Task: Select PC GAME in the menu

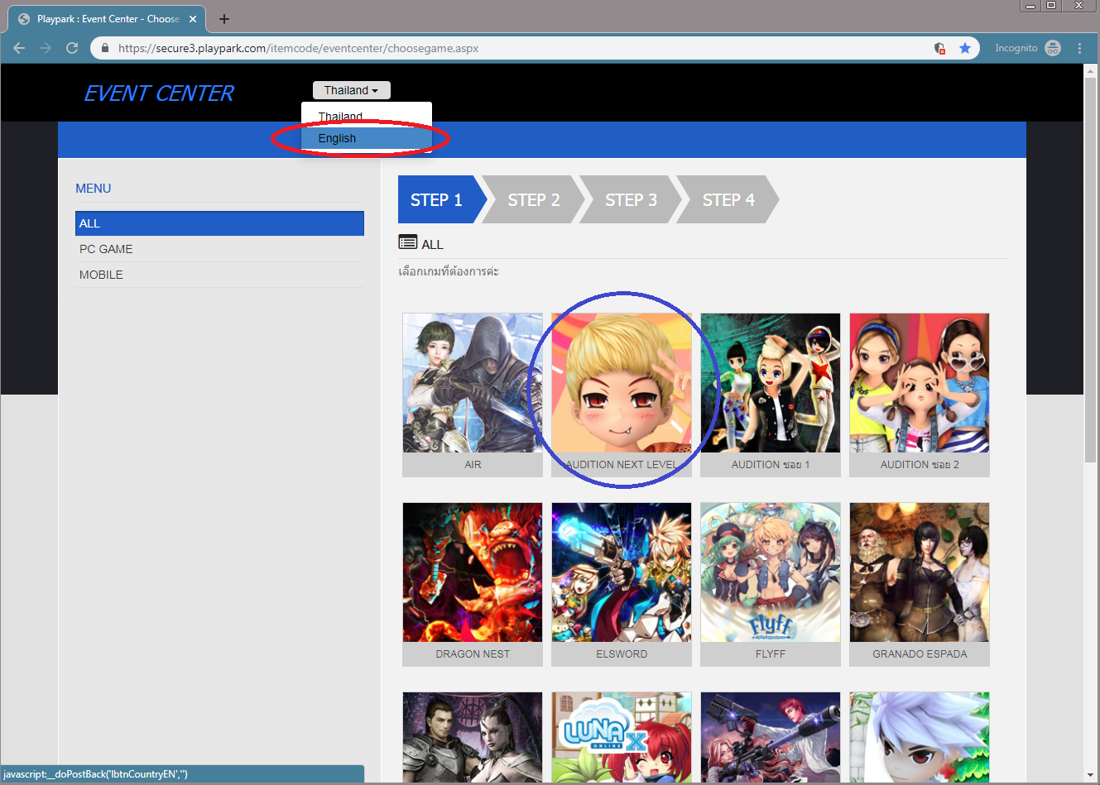Action: [106, 249]
